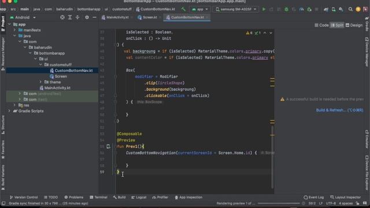Image resolution: width=370 pixels, height=208 pixels.
Task: Toggle the Resource Manager side panel
Action: point(3,54)
